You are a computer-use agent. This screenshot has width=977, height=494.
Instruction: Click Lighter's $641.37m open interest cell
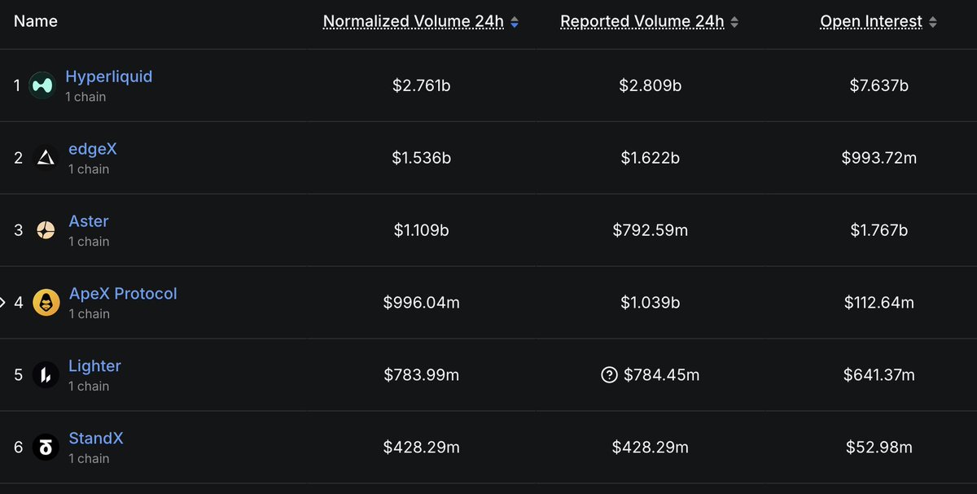pos(879,375)
